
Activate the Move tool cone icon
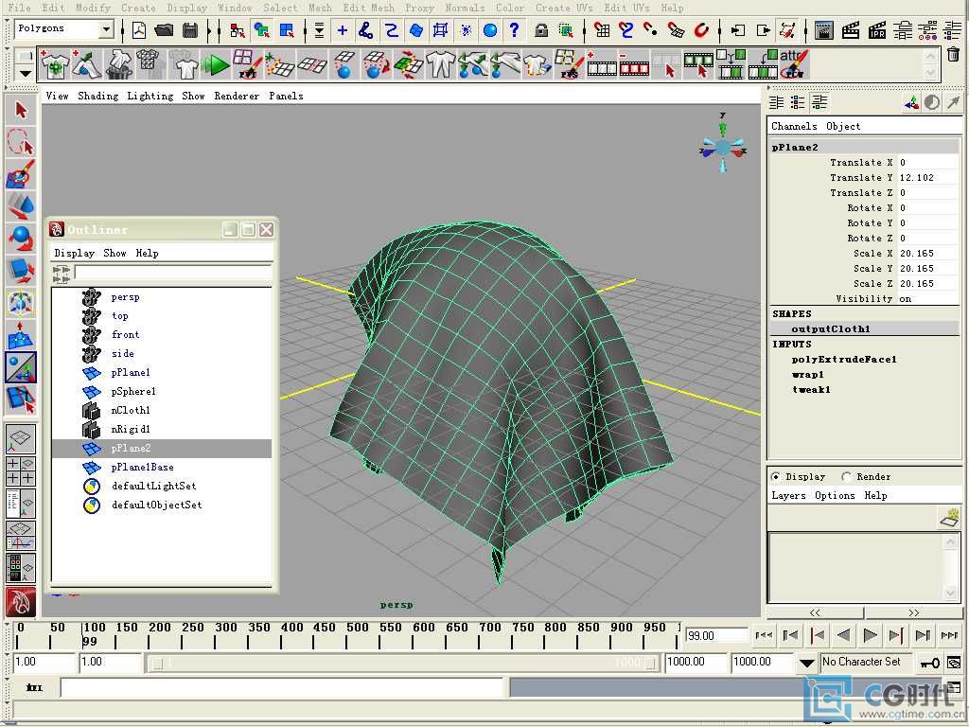pos(21,205)
